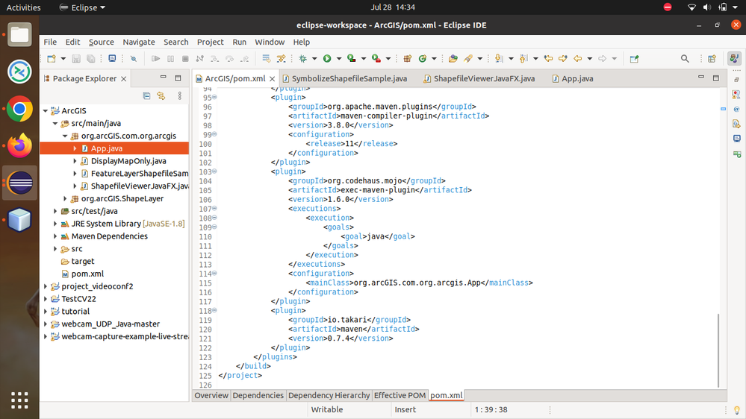The width and height of the screenshot is (746, 419).
Task: Click the editor's vertical scrollbar thumb
Action: (x=718, y=349)
